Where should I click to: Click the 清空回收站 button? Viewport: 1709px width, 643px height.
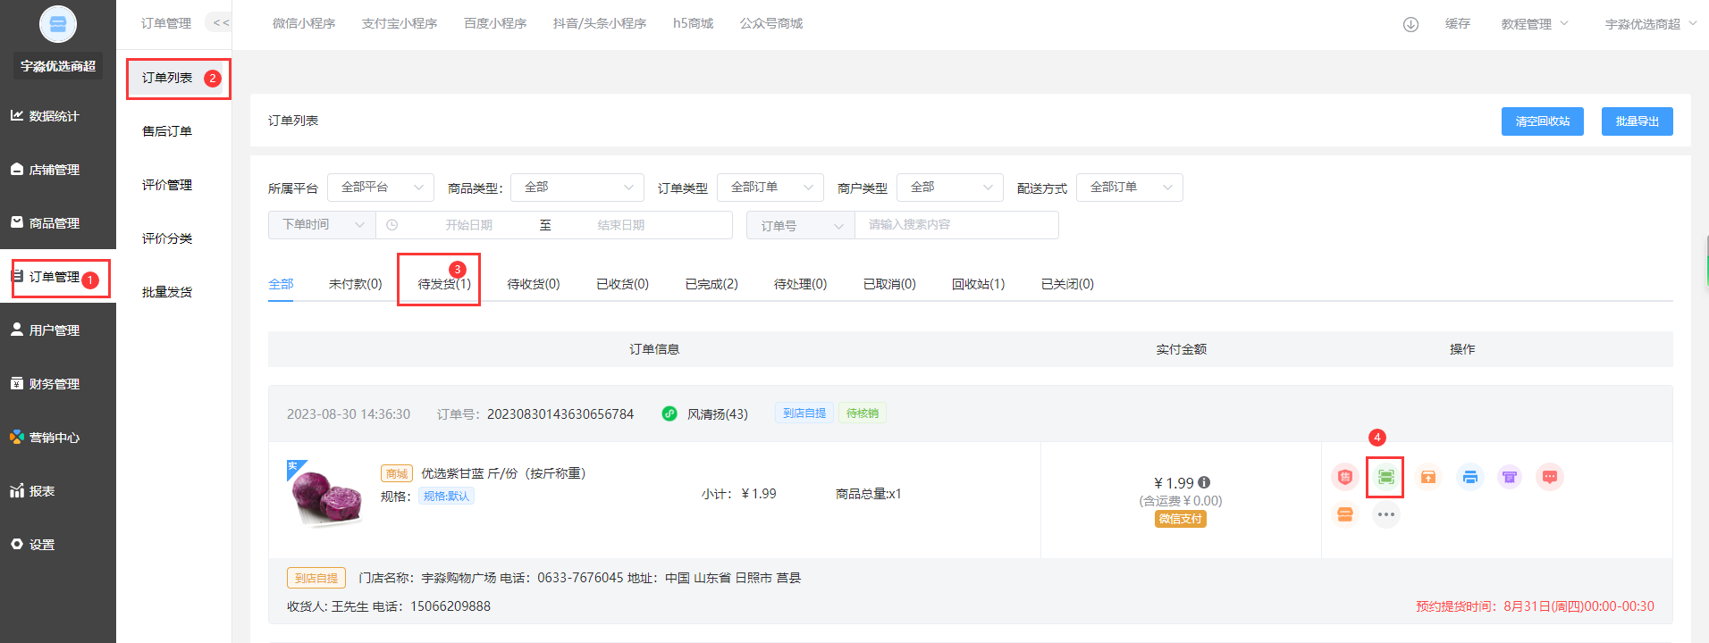click(1542, 121)
